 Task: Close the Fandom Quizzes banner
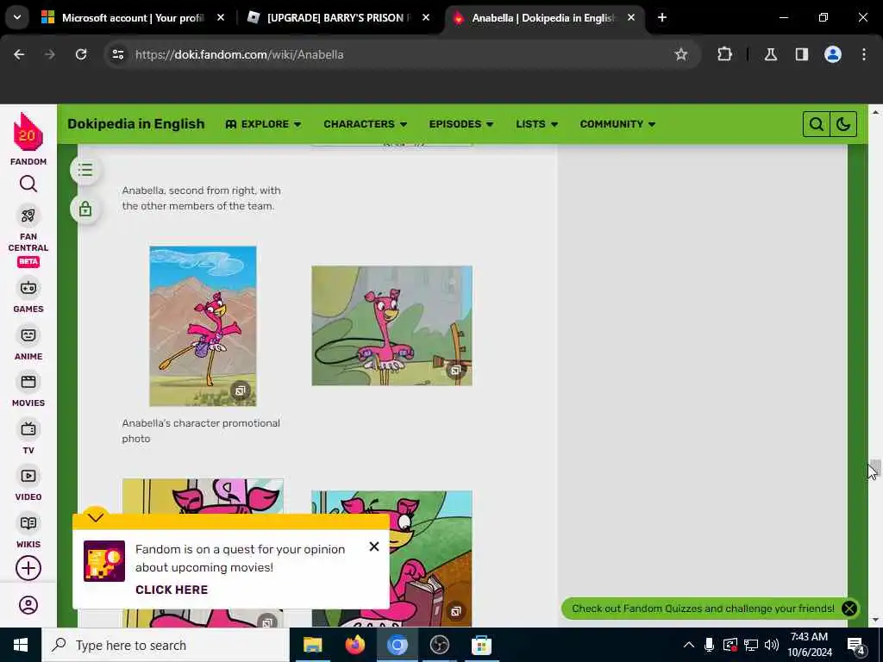849,609
